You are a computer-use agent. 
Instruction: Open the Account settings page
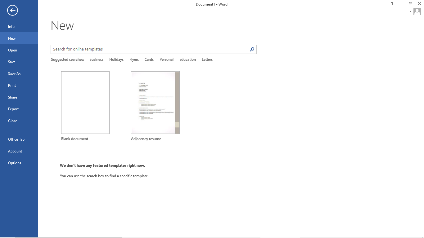[x=15, y=151]
